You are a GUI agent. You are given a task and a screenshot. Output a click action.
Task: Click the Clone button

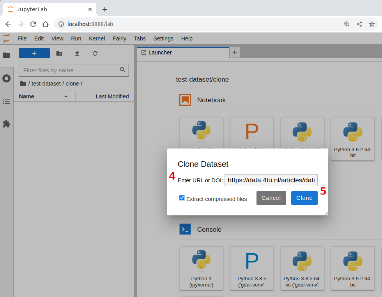304,198
